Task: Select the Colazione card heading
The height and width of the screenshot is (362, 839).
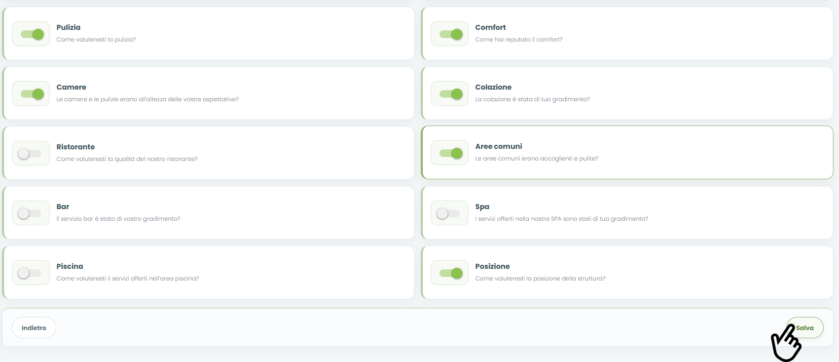Action: coord(493,87)
